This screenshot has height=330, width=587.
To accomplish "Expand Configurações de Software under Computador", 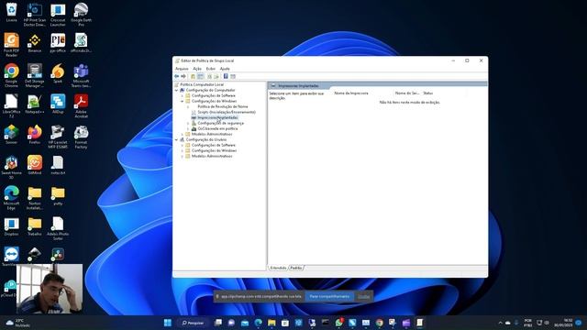I will tap(183, 95).
